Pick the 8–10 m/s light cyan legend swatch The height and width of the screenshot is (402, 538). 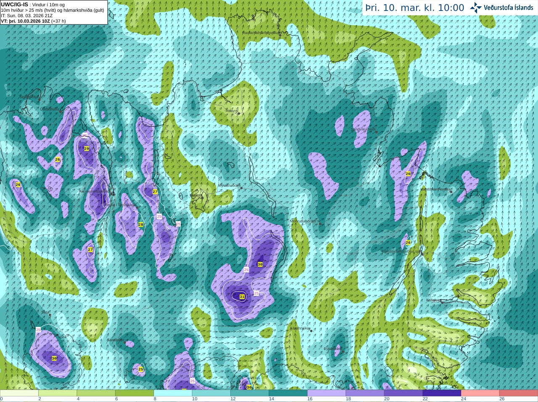click(173, 393)
